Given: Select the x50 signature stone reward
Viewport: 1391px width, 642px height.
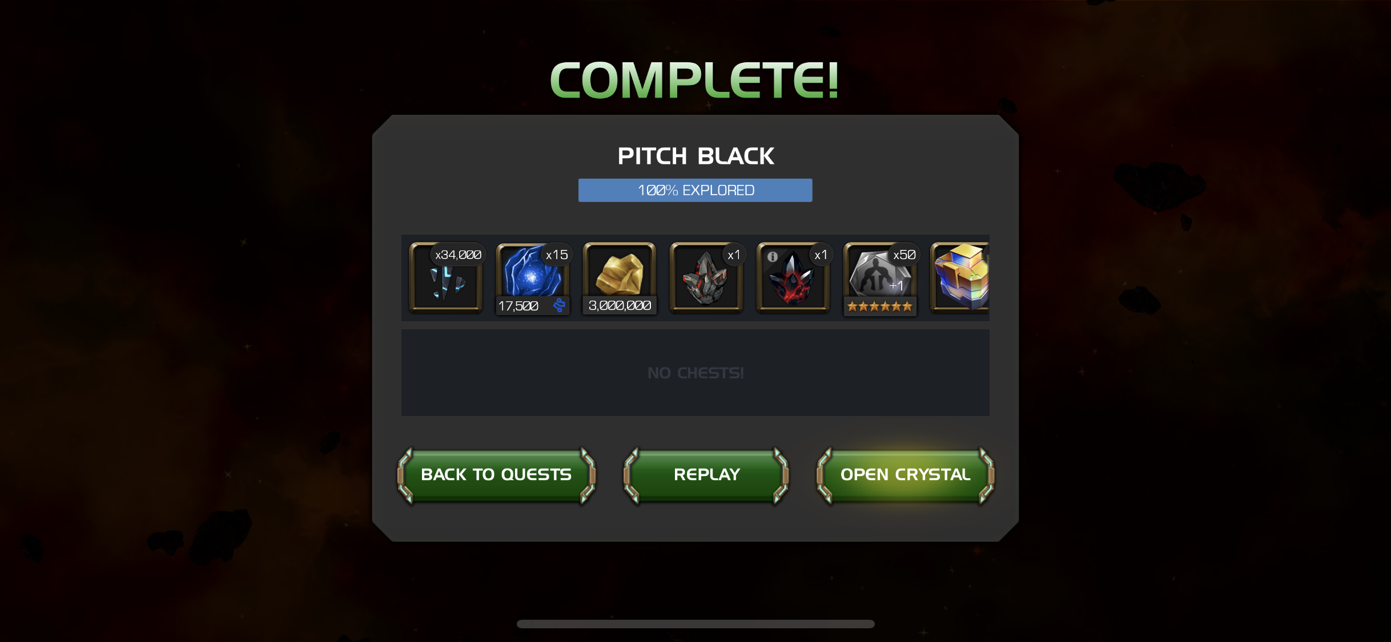Looking at the screenshot, I should pyautogui.click(x=880, y=278).
